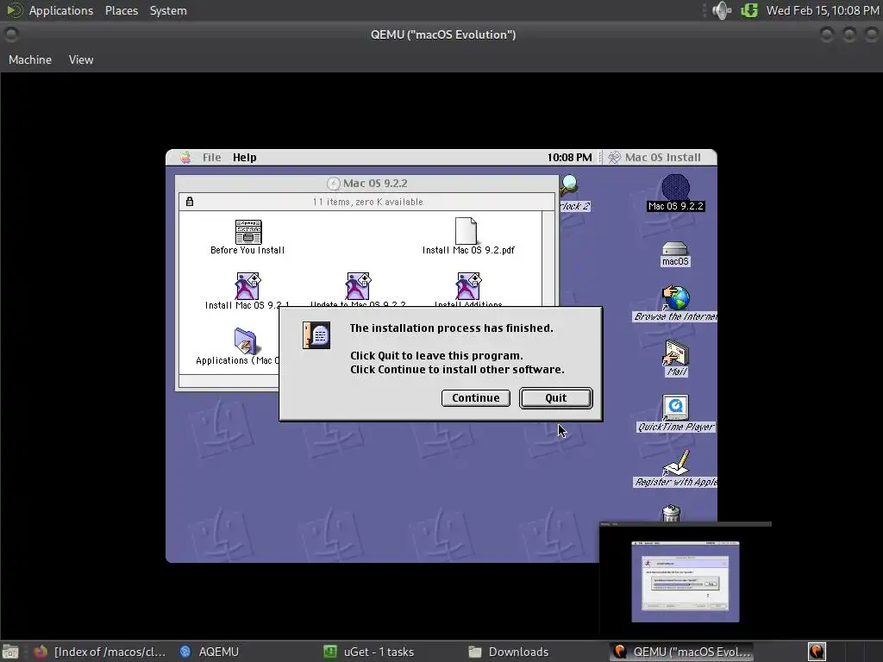Switch to the Downloads folder window
Screen dimensions: 883x662
[x=509, y=652]
